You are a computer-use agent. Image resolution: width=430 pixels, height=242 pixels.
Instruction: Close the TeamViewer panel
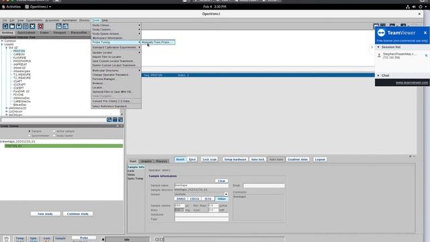point(425,33)
